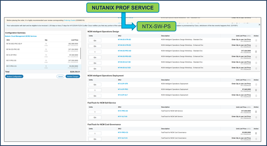Click Qty field for NT-W-OD-STR-SD
The height and width of the screenshot is (146, 267).
click(95, 41)
